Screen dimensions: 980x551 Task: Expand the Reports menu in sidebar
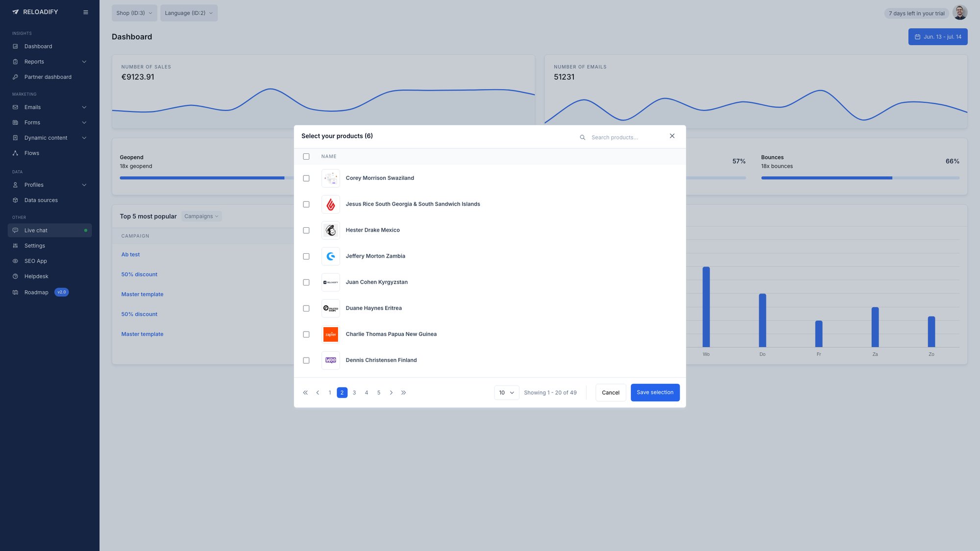coord(34,62)
